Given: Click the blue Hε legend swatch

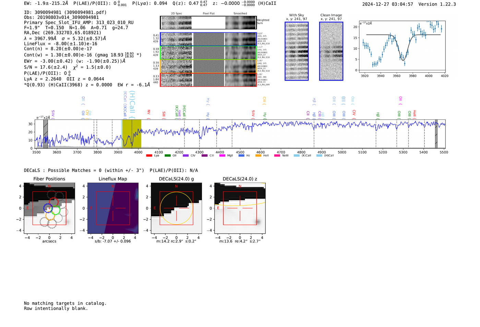Looking at the screenshot, I should (241, 155).
